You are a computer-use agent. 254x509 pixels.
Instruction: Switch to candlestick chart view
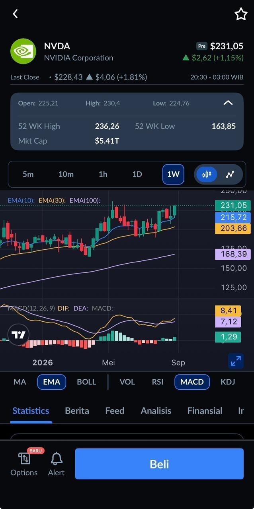tap(207, 174)
